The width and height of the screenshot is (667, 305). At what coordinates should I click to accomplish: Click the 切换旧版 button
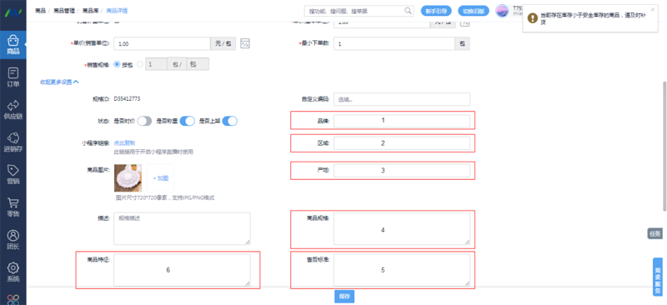(474, 11)
